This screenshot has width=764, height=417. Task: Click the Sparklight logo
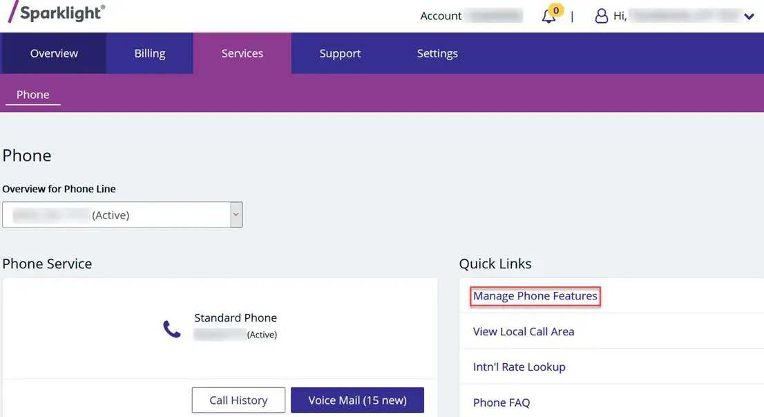point(55,12)
